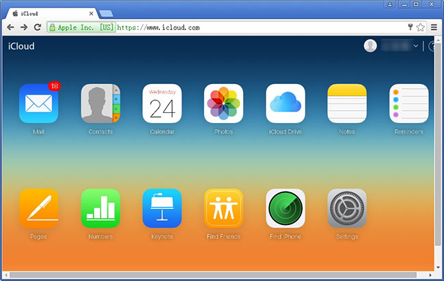This screenshot has height=281, width=444.
Task: Click the Reminders label text
Action: click(409, 132)
